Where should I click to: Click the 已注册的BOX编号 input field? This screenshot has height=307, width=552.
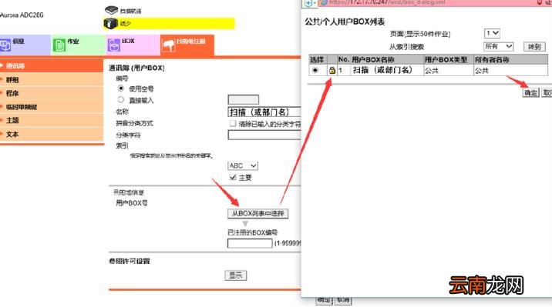[250, 243]
